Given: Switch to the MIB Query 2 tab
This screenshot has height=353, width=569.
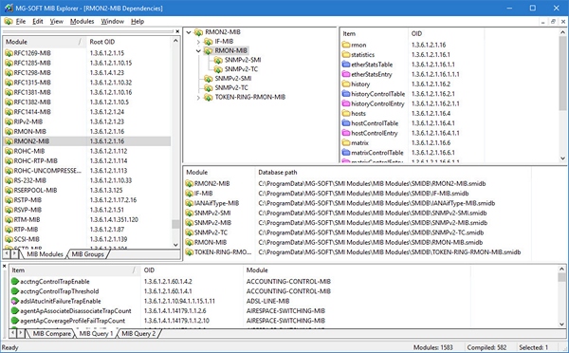Looking at the screenshot, I should pyautogui.click(x=138, y=333).
